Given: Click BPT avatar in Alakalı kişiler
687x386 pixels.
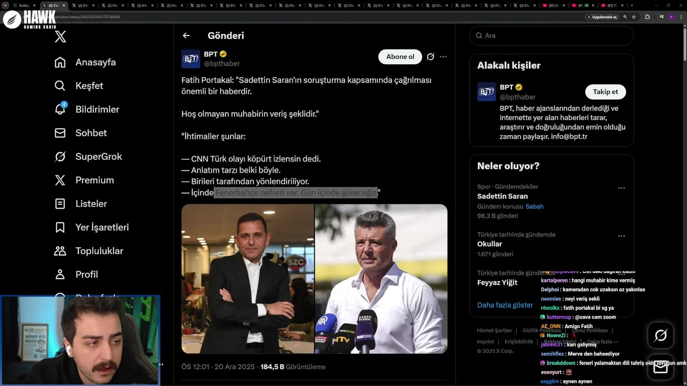Looking at the screenshot, I should pyautogui.click(x=486, y=92).
